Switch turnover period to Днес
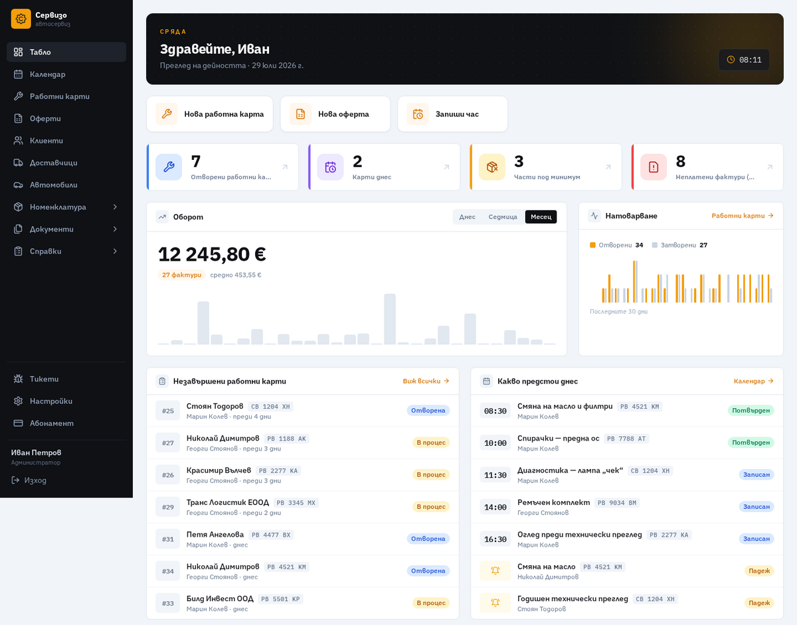The width and height of the screenshot is (797, 625). coord(468,217)
